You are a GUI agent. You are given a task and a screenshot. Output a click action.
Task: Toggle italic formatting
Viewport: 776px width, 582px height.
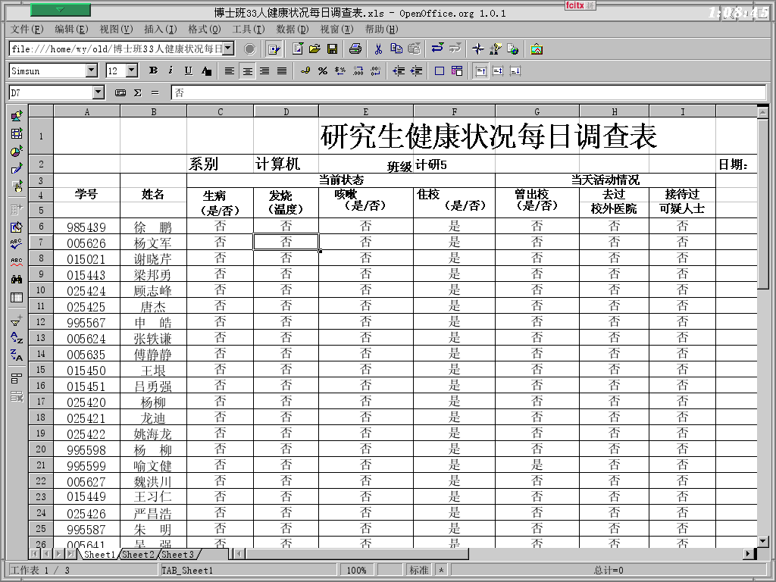(171, 70)
